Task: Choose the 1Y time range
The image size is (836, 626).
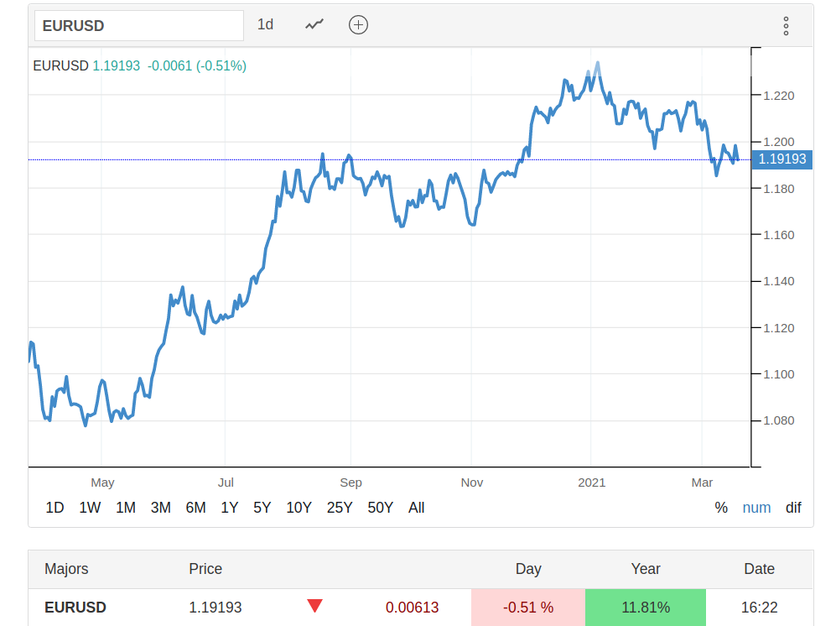Action: 229,508
